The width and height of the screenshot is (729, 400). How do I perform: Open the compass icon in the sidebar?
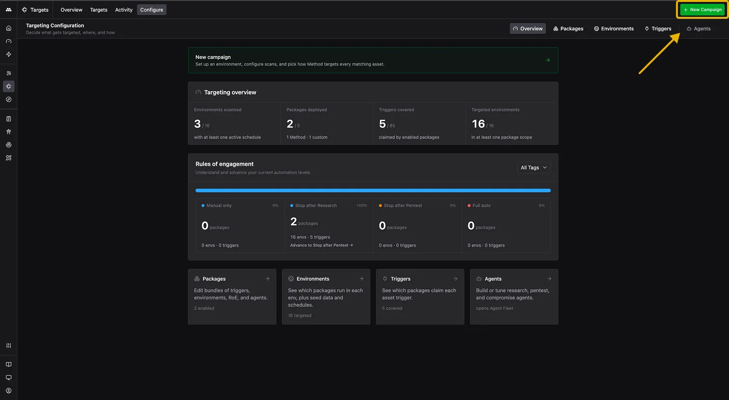point(9,99)
